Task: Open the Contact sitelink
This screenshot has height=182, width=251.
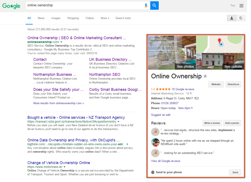Action: [x=40, y=59]
